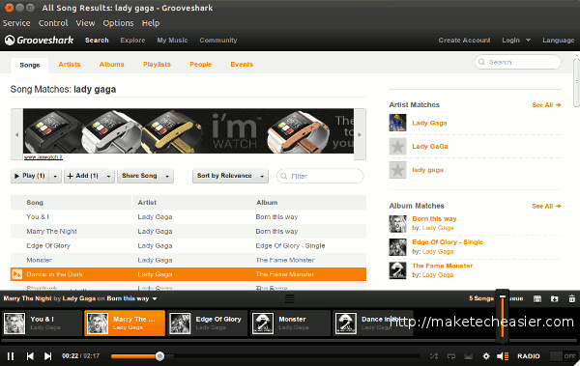The width and height of the screenshot is (580, 366).
Task: Click Language link
Action: (559, 40)
